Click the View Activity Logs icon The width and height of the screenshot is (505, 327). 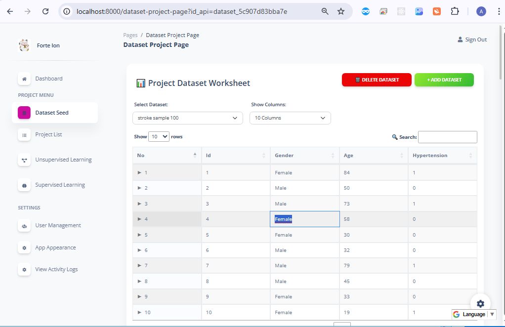coord(24,270)
